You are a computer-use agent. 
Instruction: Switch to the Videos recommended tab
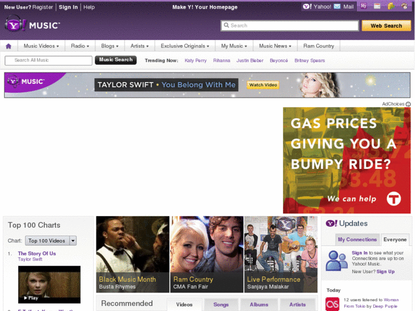tap(184, 305)
